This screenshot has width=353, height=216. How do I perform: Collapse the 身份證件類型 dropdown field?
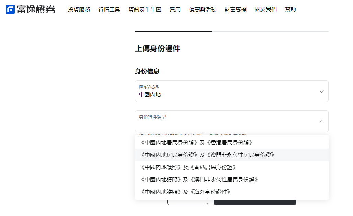point(232,121)
